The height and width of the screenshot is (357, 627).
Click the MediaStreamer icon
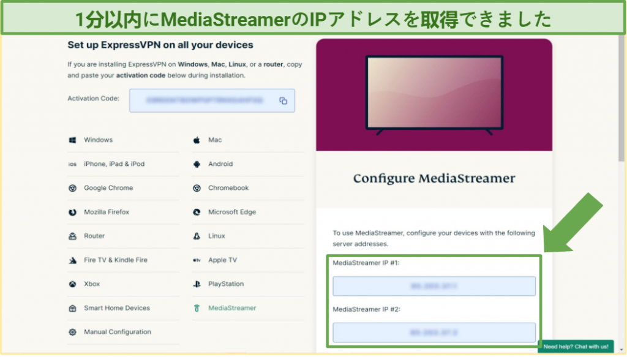click(x=197, y=308)
